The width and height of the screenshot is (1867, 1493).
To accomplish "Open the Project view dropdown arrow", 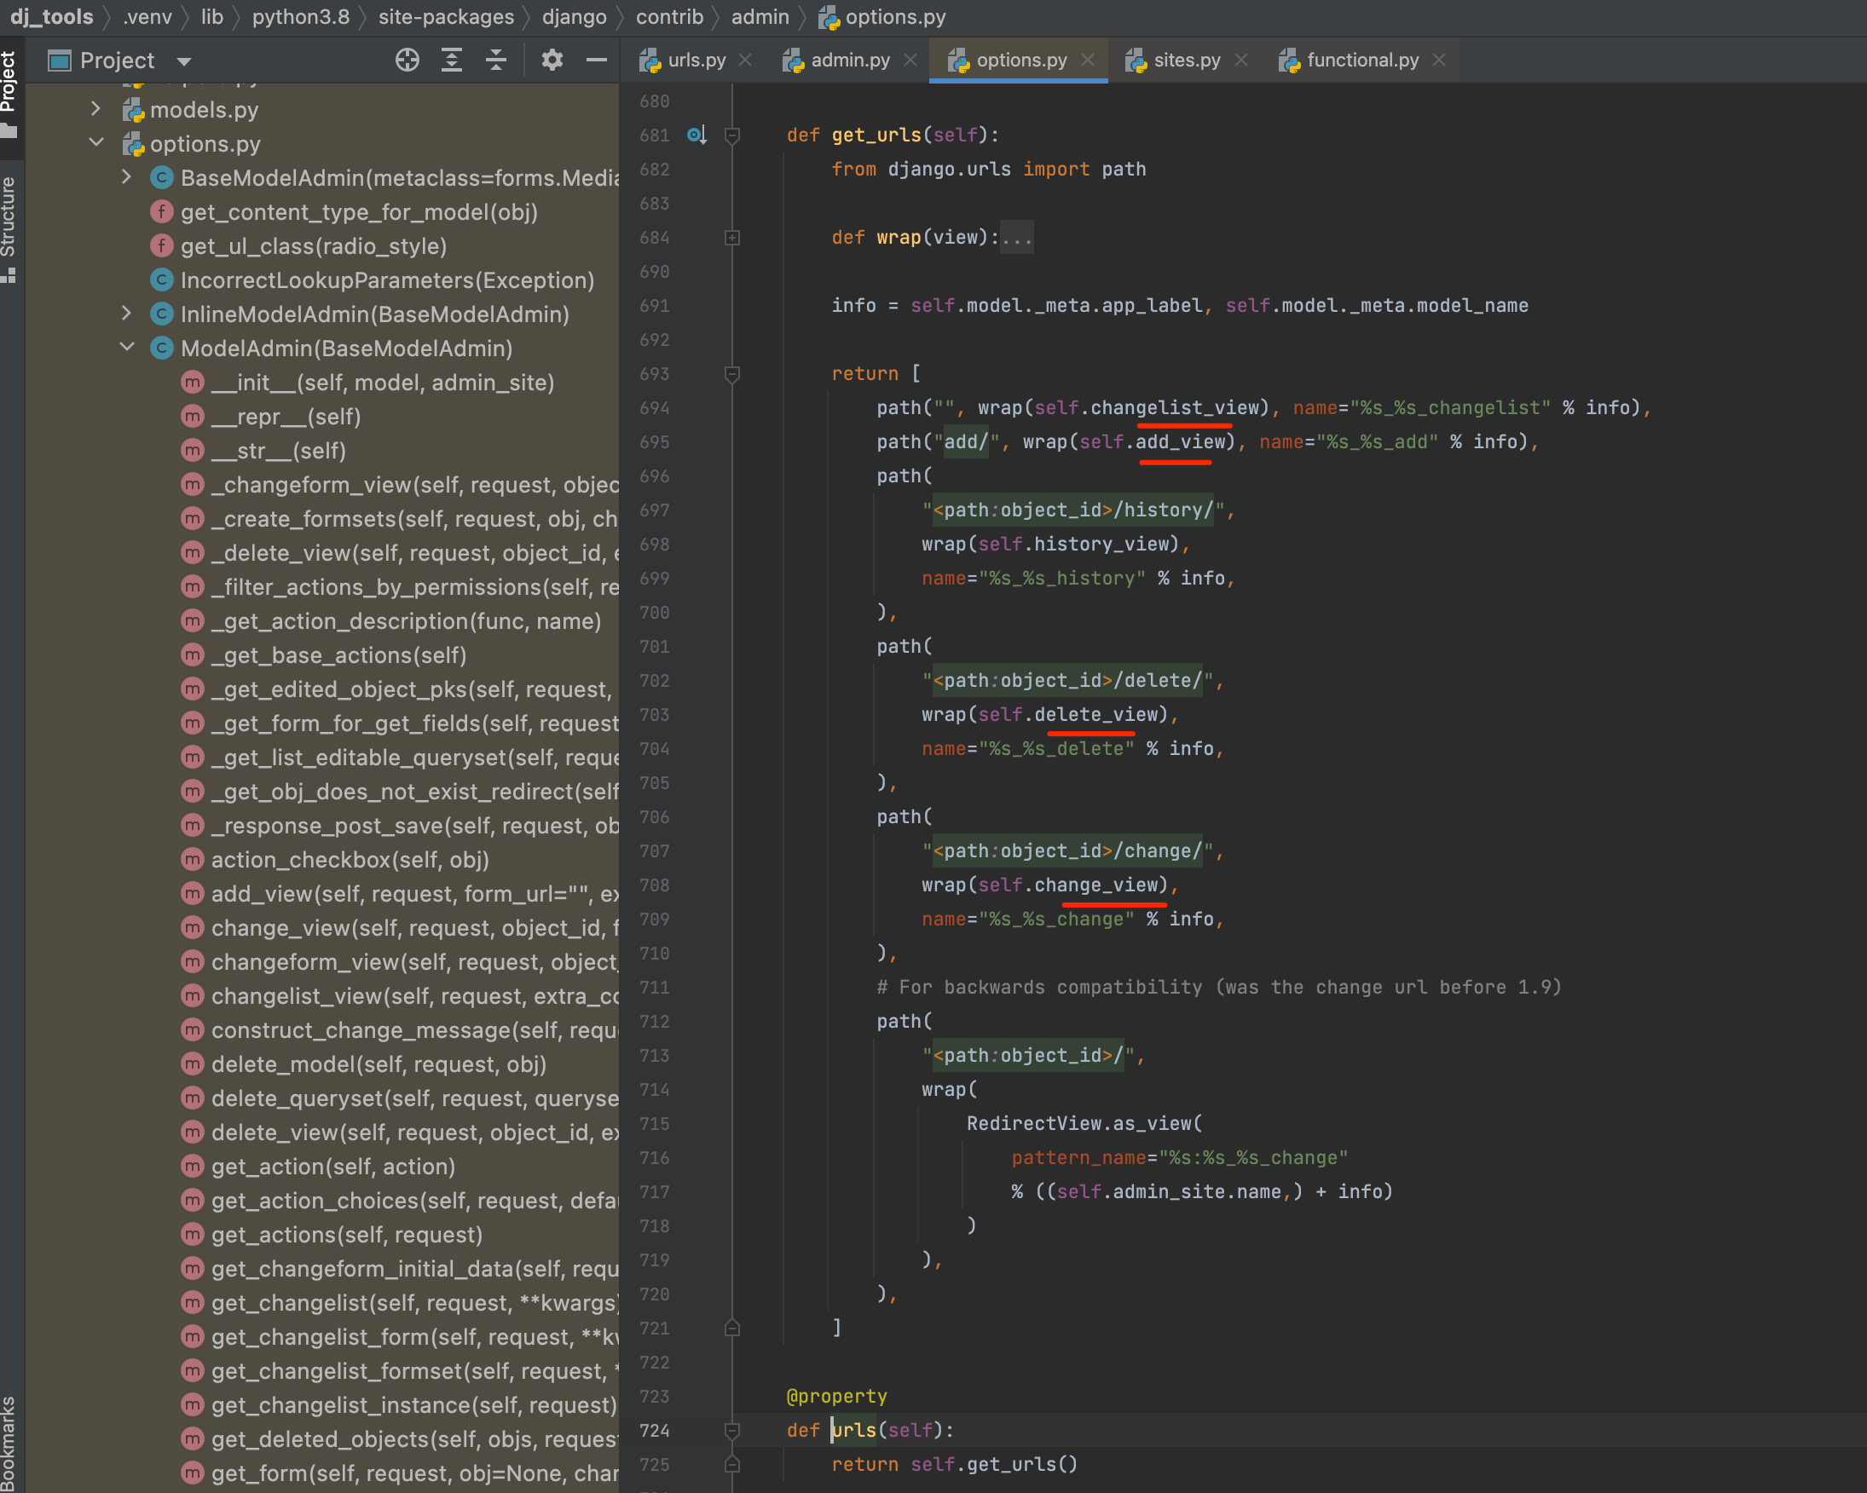I will (x=183, y=61).
